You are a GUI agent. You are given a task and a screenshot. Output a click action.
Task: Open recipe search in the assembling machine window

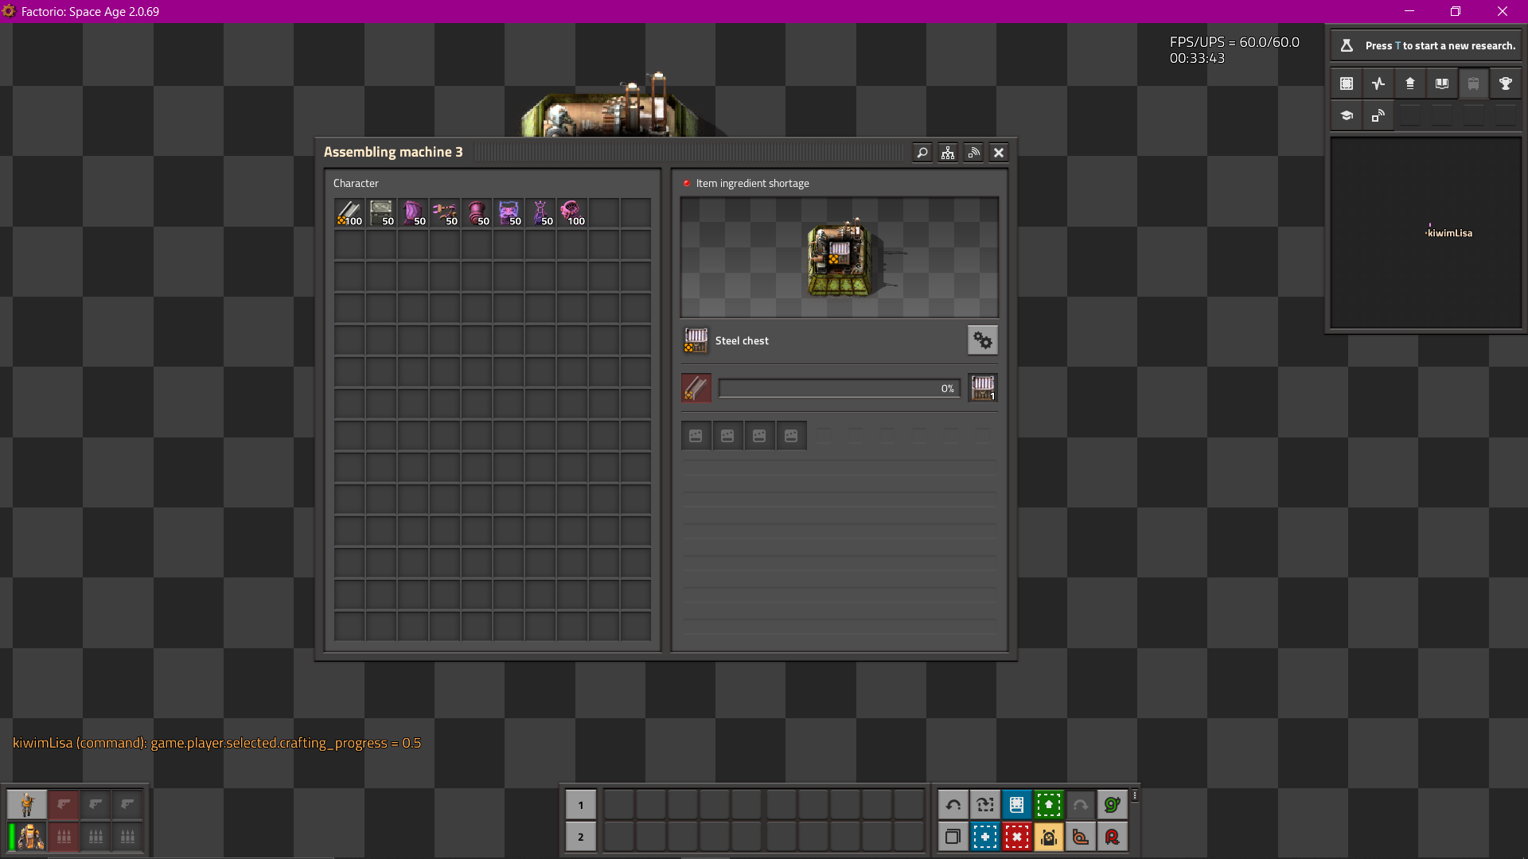pos(922,152)
